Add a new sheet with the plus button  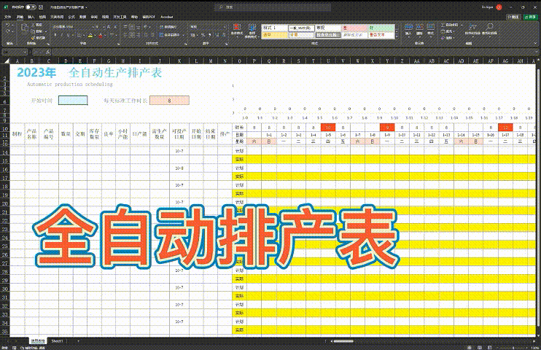pyautogui.click(x=78, y=341)
